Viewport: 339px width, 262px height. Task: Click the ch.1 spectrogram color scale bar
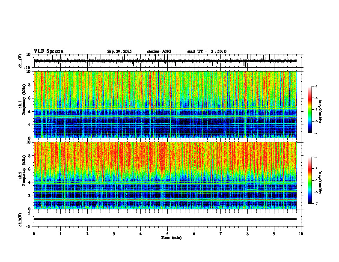click(310, 110)
